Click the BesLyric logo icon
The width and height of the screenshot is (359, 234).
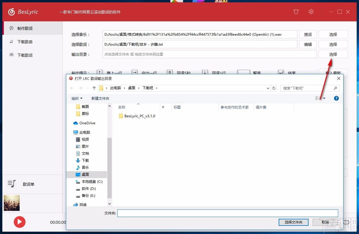(x=11, y=12)
